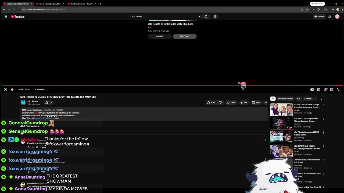
Task: Like the video with 6.9K likes
Action: coord(211,103)
